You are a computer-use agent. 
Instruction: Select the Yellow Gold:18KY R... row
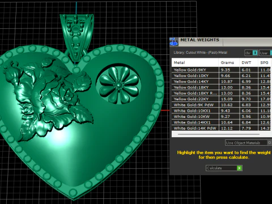[x=222, y=93]
